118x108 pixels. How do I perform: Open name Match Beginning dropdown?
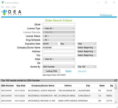tap(87, 48)
